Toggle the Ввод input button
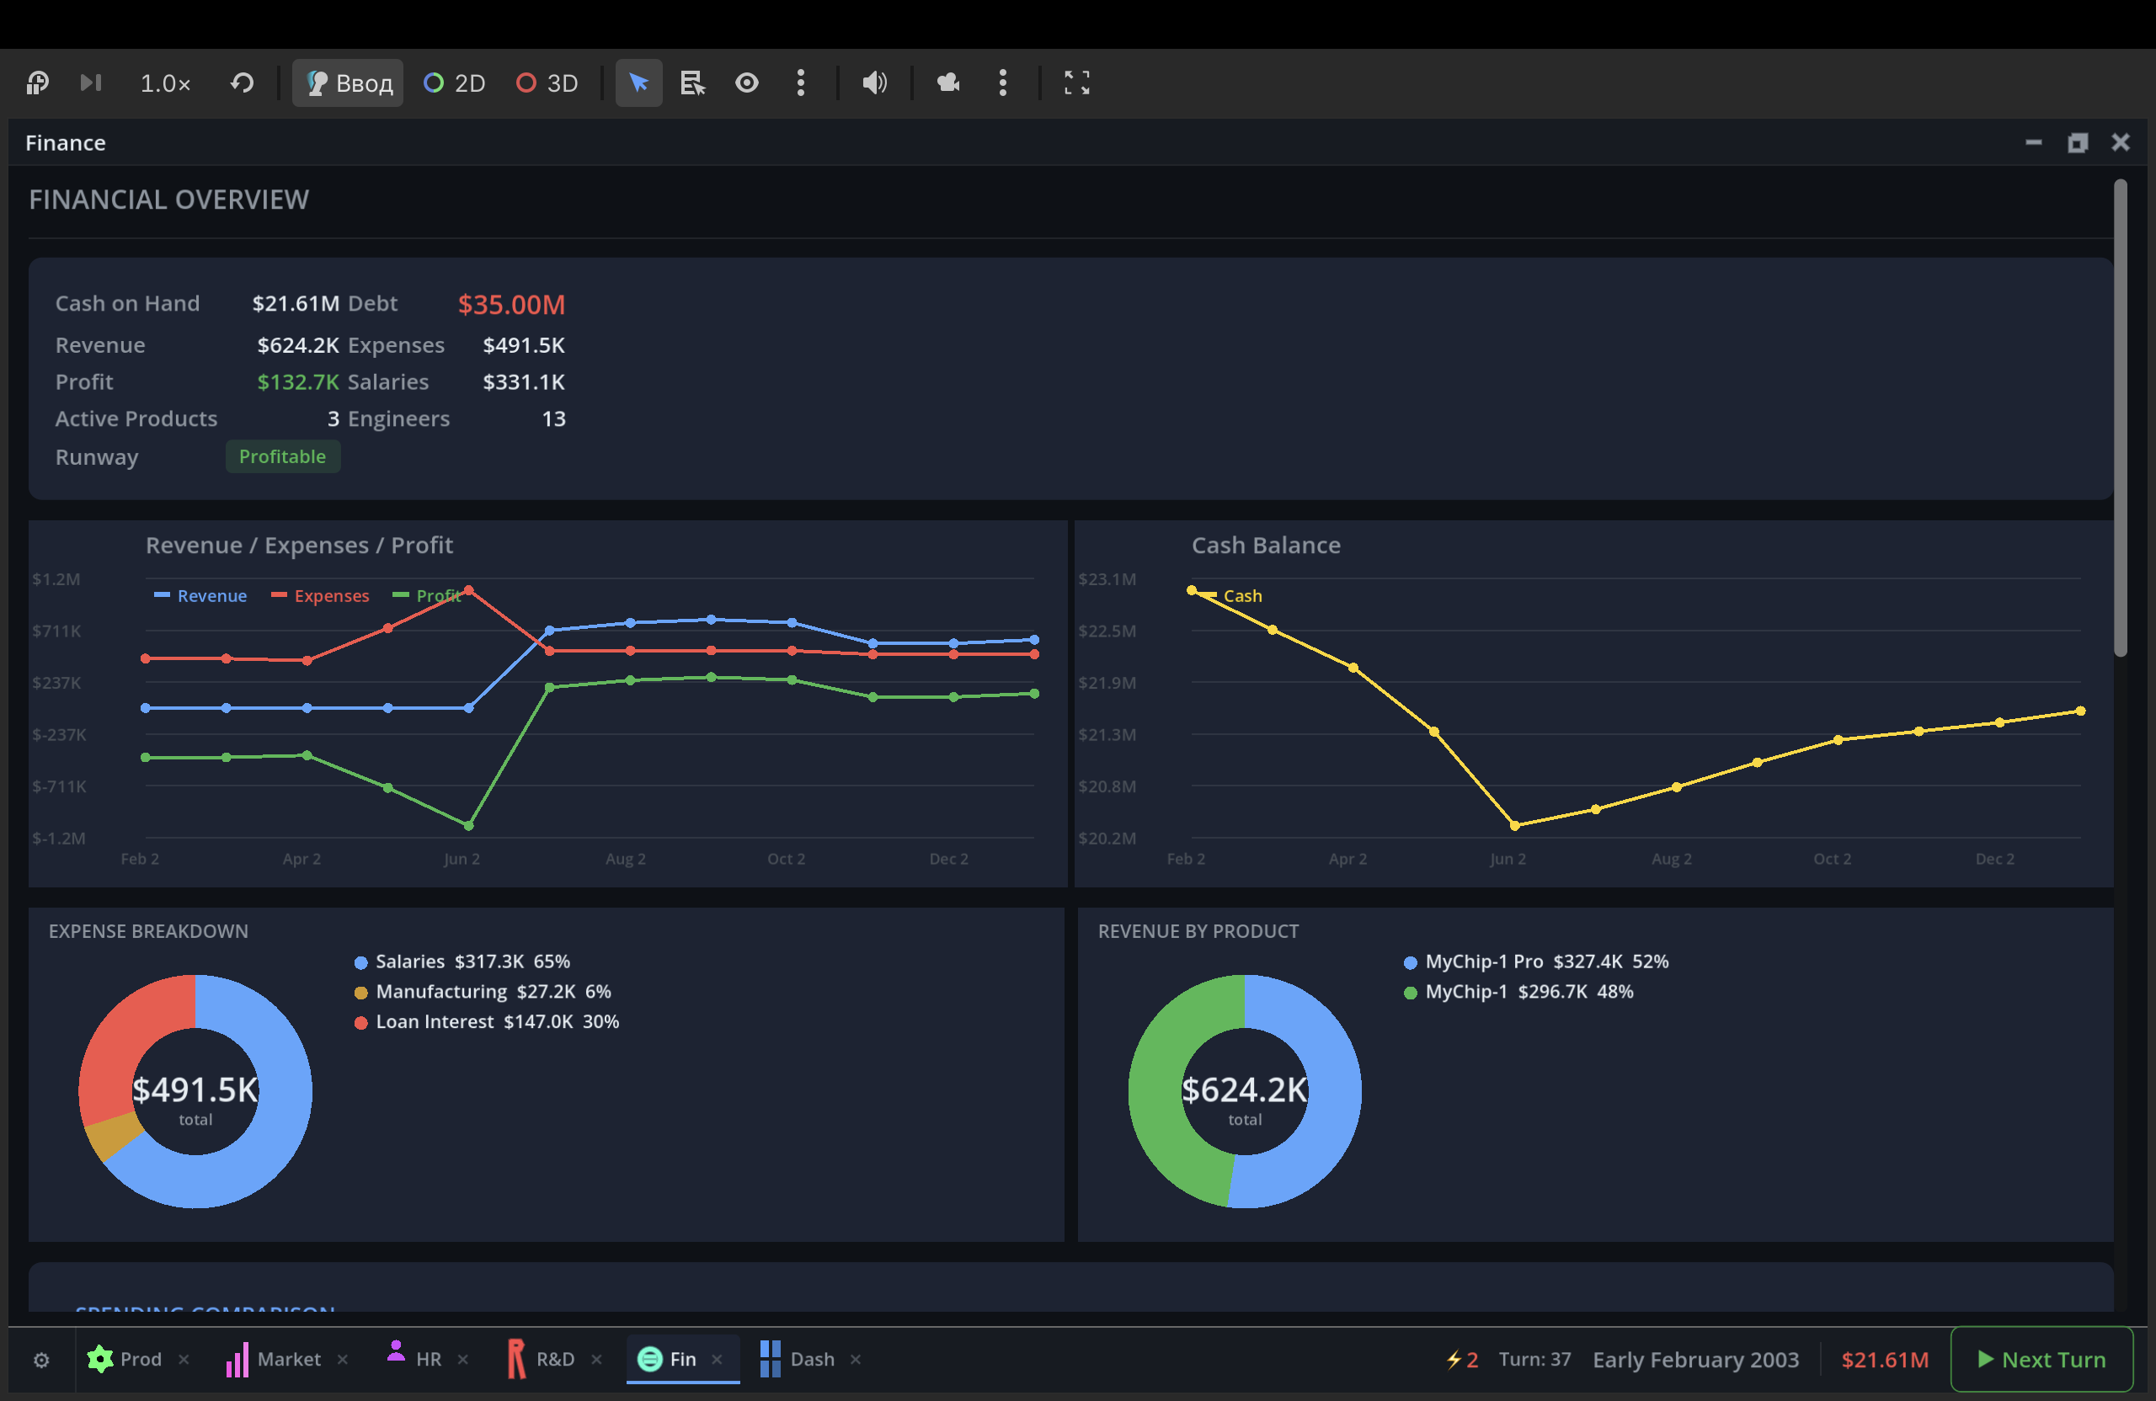Screen dimensions: 2156x1401 348,83
